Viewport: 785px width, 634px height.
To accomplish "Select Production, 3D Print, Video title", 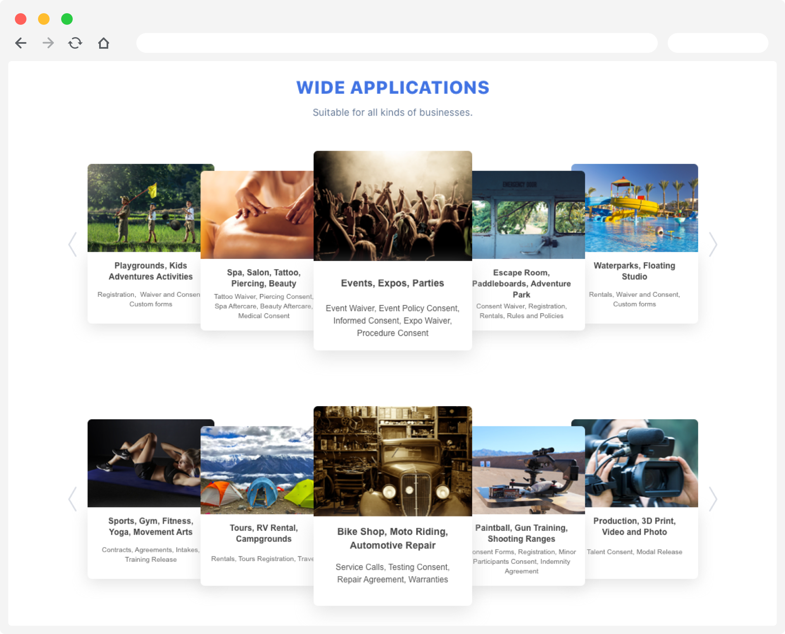I will coord(635,527).
